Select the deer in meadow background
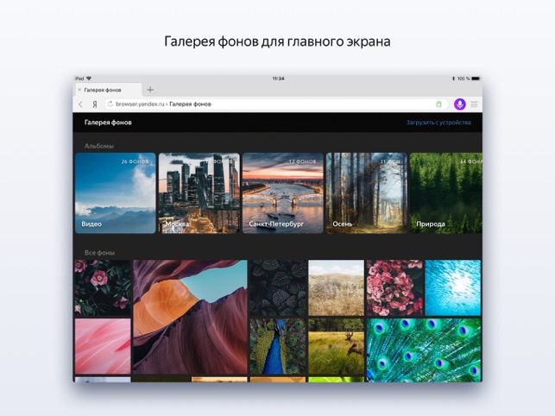 click(x=336, y=346)
